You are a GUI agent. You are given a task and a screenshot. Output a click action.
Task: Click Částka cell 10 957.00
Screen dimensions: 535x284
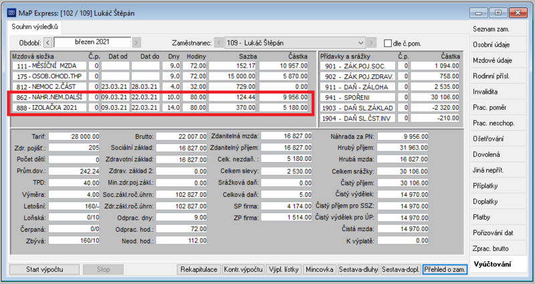pos(283,66)
